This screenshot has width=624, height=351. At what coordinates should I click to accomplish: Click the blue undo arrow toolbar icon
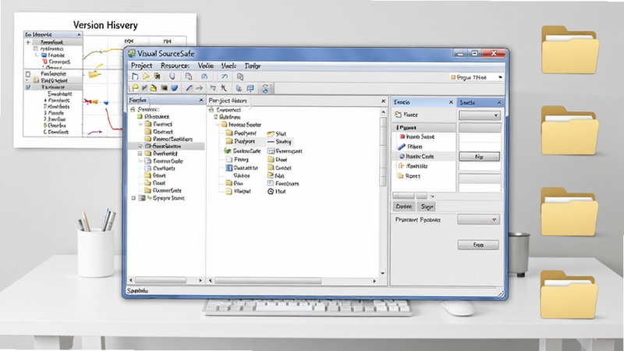point(225,76)
